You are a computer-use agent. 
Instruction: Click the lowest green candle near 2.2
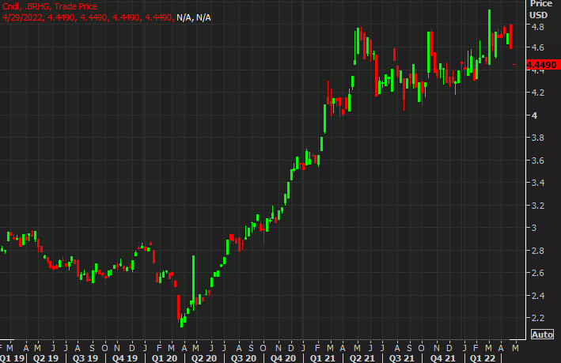[x=182, y=319]
